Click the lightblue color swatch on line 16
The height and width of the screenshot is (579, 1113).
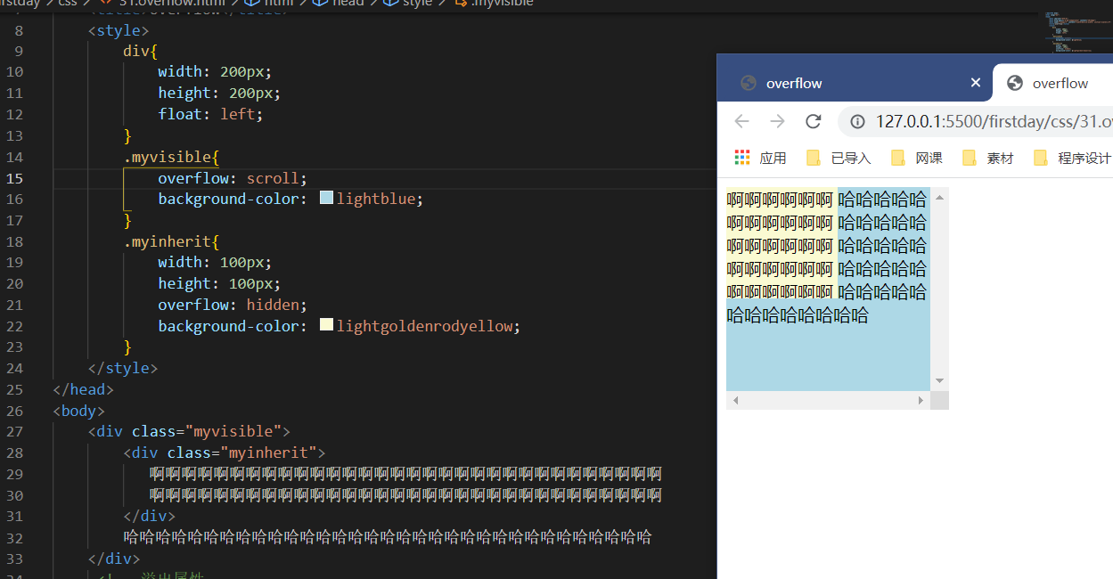[x=326, y=198]
